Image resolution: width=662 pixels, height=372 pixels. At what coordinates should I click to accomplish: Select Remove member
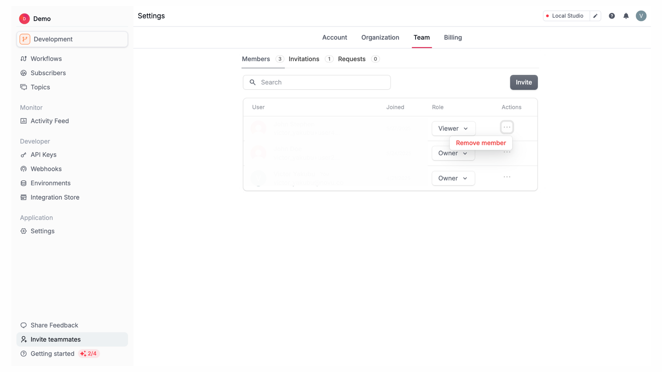tap(481, 143)
